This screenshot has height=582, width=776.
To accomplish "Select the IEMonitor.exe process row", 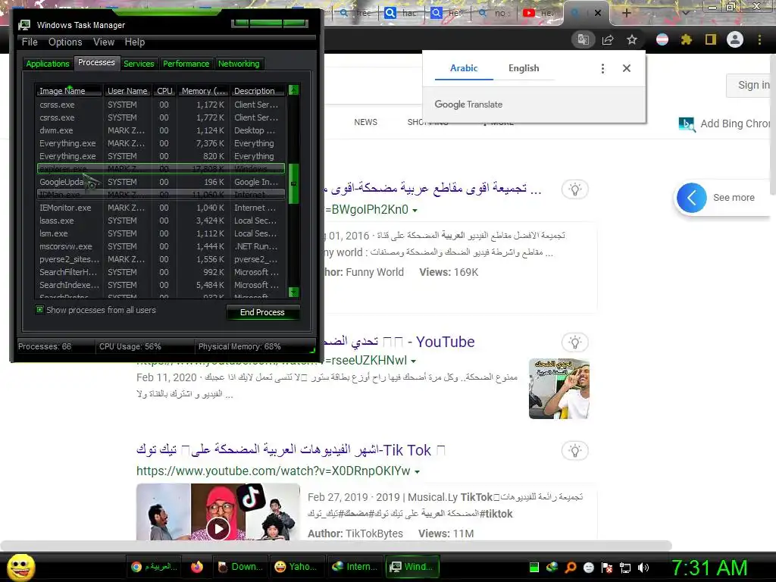I will [x=161, y=208].
